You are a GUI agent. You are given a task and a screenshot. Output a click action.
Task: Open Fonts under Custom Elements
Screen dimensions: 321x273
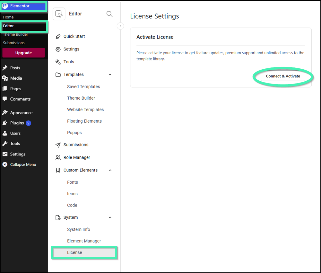click(72, 182)
